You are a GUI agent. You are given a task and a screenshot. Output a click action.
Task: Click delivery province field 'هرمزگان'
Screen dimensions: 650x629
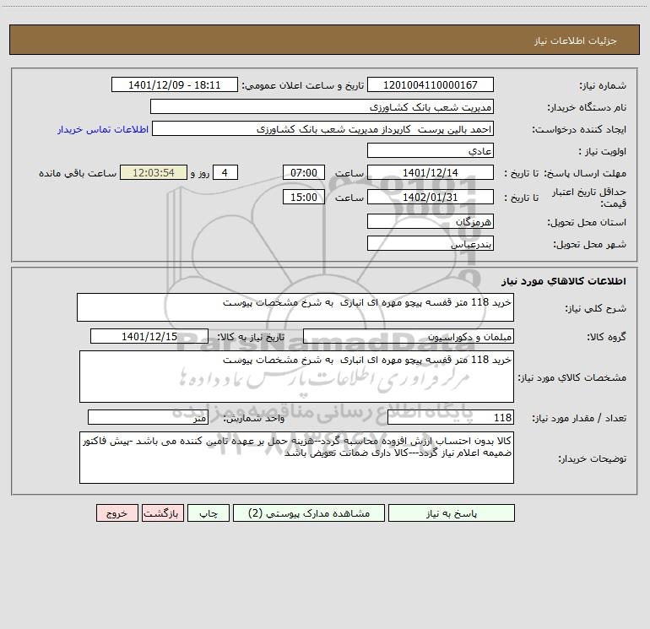click(x=431, y=221)
